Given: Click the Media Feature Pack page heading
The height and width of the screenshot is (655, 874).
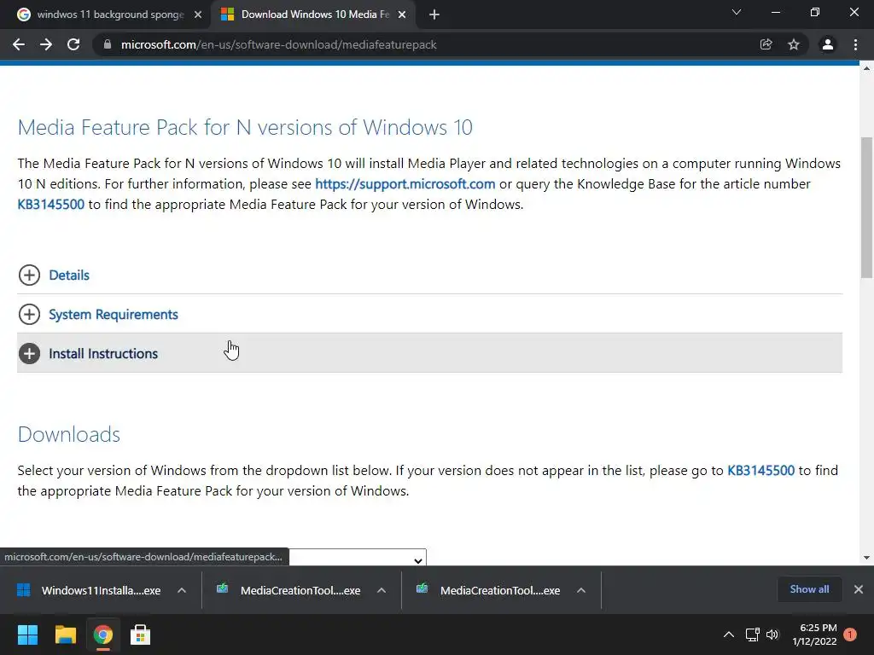Looking at the screenshot, I should click(245, 128).
